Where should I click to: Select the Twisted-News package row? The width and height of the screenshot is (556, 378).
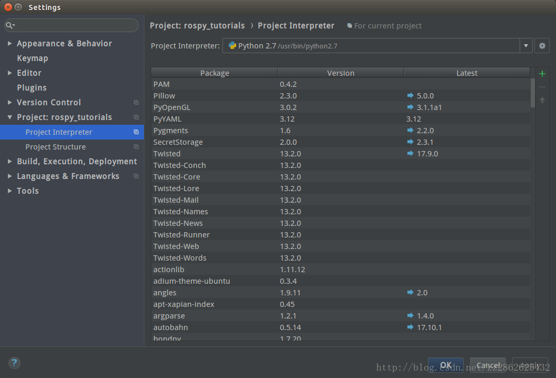point(341,223)
